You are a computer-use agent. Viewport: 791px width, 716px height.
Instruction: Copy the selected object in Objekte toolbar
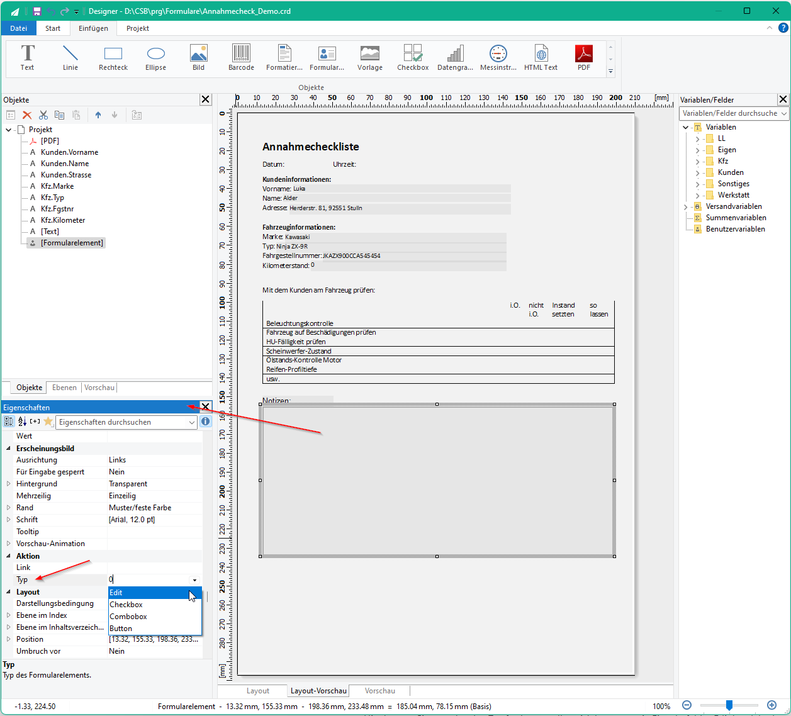coord(60,115)
